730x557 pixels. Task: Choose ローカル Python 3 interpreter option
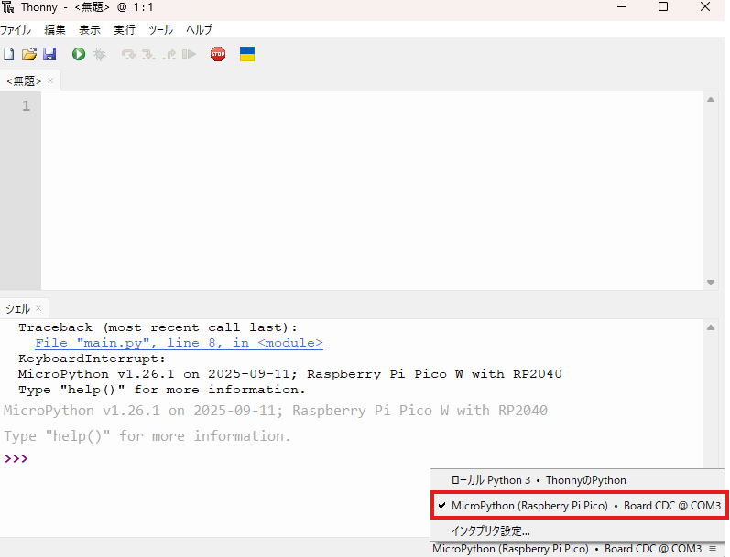click(x=577, y=480)
